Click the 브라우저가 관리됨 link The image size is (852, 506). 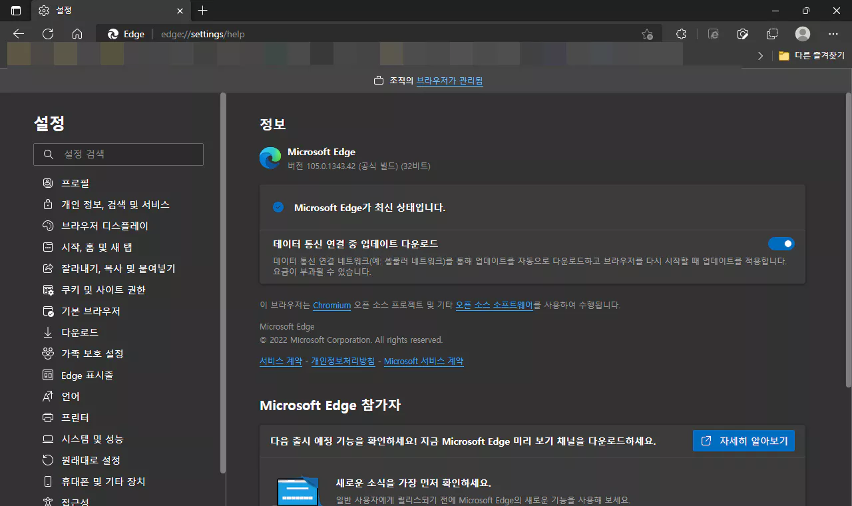(x=449, y=81)
